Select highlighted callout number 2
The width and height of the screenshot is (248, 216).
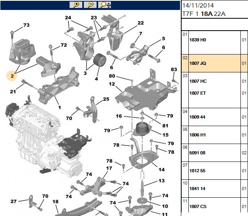pos(12,76)
